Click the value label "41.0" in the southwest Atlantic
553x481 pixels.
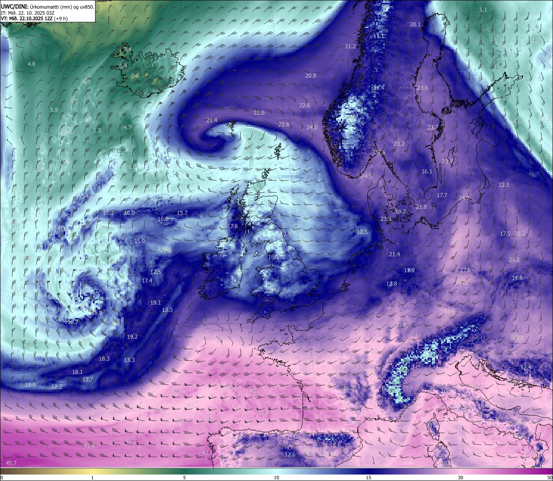click(x=89, y=445)
